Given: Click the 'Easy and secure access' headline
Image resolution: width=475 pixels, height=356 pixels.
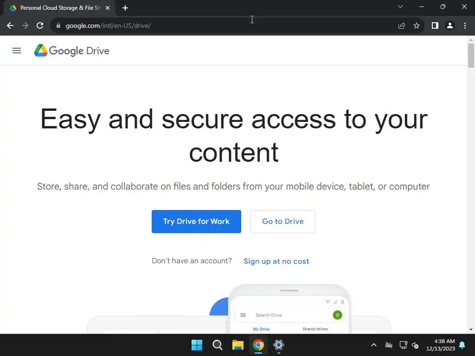Looking at the screenshot, I should [234, 135].
